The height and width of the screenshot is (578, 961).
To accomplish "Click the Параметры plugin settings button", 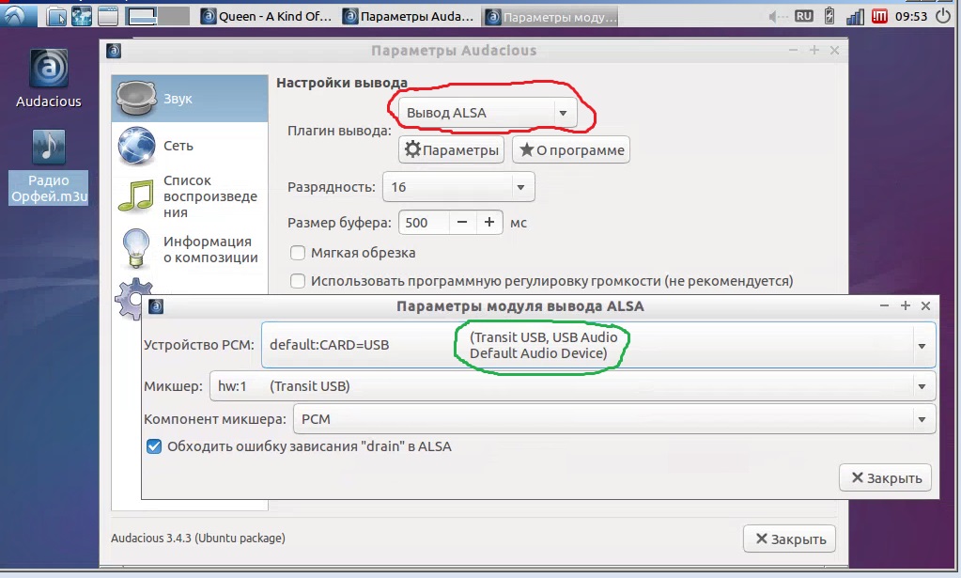I will pyautogui.click(x=451, y=150).
